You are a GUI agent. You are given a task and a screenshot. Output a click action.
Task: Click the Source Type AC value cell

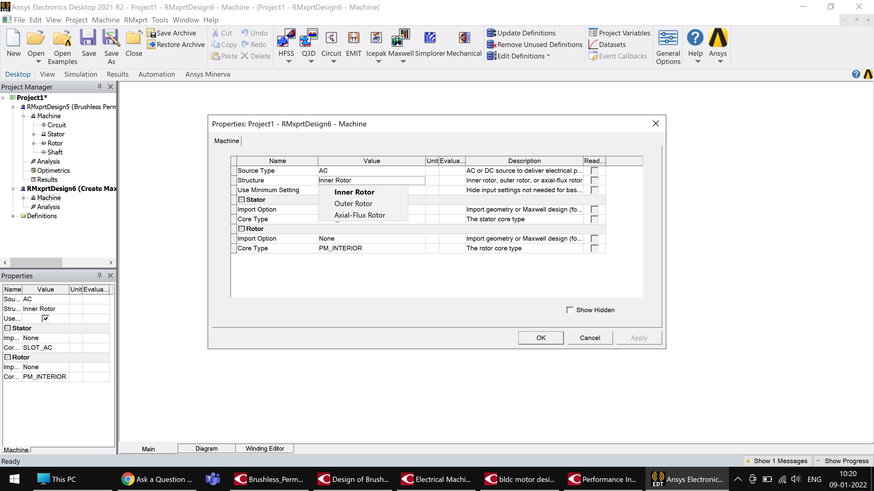click(371, 170)
